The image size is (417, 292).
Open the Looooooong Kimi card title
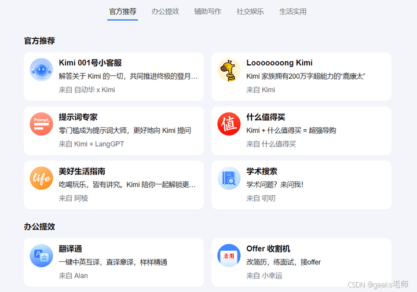(279, 63)
